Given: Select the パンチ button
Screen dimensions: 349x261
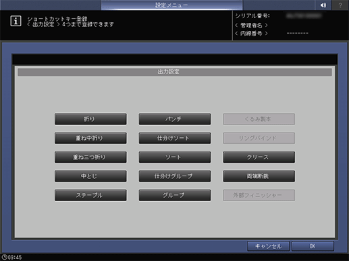Looking at the screenshot, I should click(175, 119).
